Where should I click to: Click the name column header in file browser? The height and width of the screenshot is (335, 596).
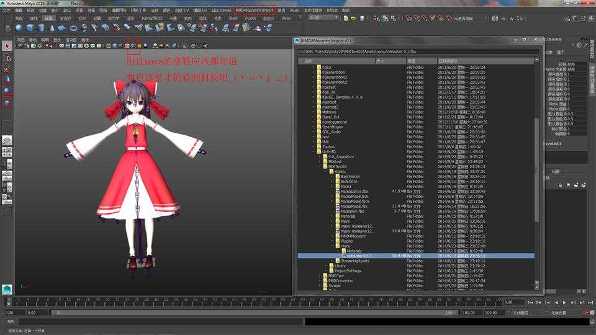336,61
